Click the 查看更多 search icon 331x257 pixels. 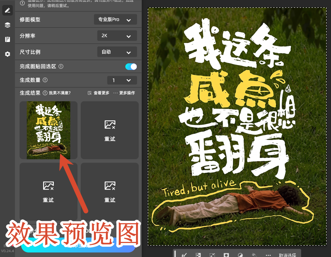click(x=90, y=93)
